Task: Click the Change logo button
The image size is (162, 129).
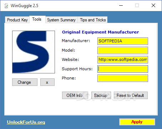Action: (x=25, y=82)
